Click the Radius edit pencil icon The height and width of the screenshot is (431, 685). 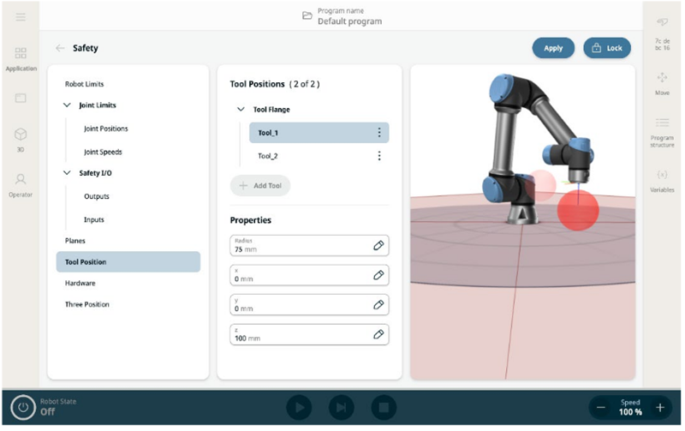378,246
